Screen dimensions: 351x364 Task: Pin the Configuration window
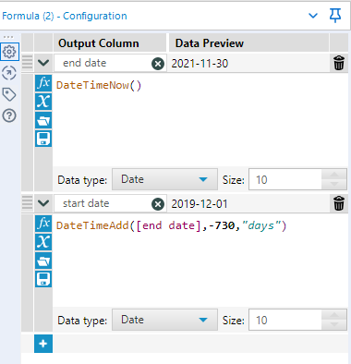[x=335, y=15]
